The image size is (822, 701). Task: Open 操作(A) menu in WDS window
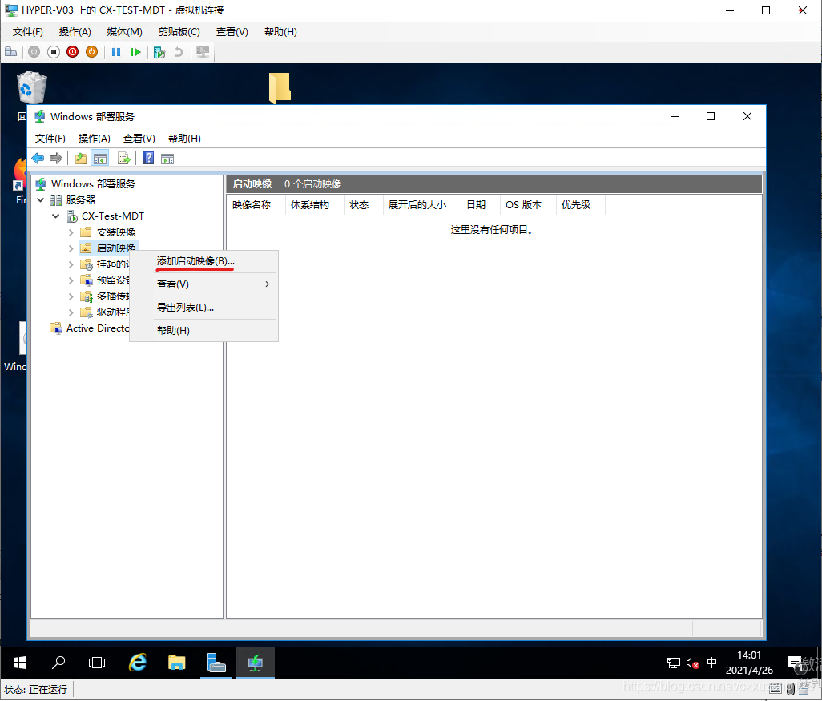tap(94, 139)
